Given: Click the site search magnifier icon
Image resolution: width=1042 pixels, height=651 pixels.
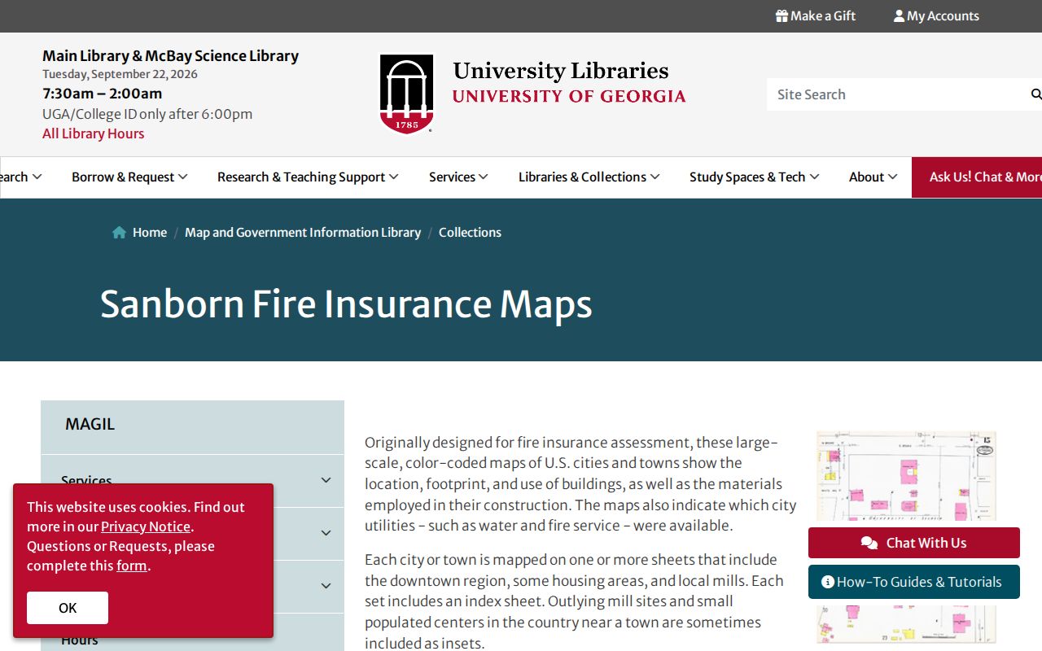Looking at the screenshot, I should pos(1035,94).
